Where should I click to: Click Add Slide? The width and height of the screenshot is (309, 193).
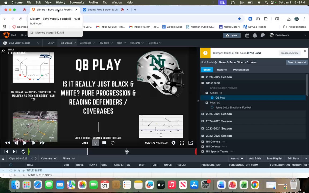[x=255, y=158]
